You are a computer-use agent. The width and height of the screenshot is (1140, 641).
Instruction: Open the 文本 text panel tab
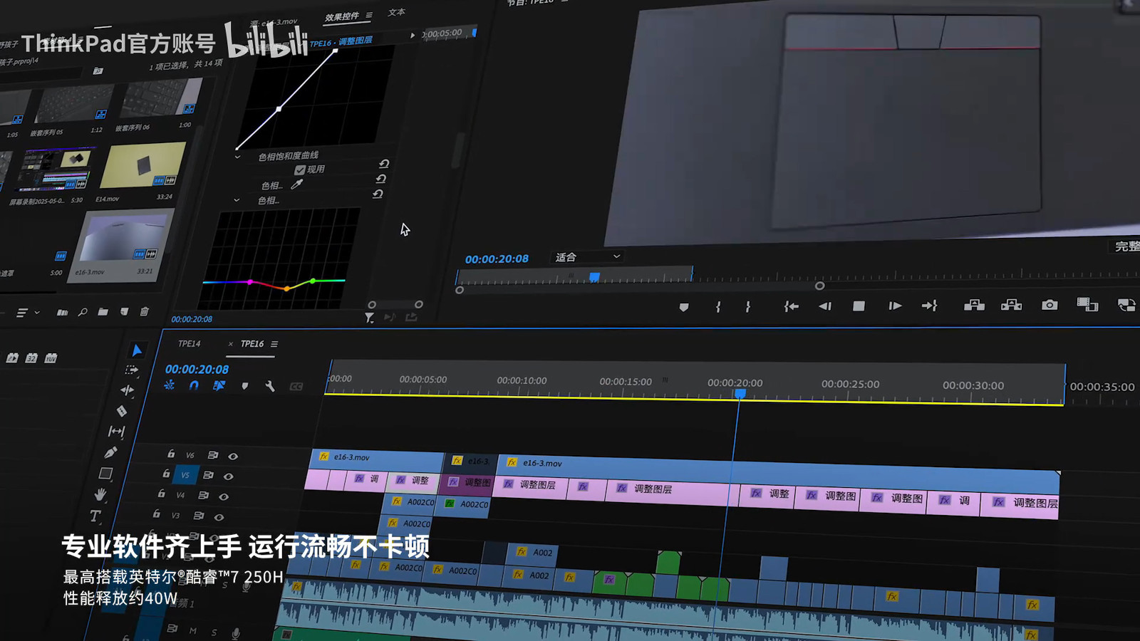pos(397,12)
